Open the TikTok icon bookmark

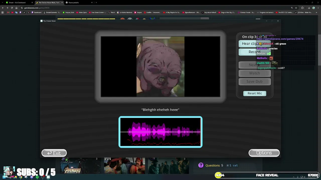click(24, 12)
